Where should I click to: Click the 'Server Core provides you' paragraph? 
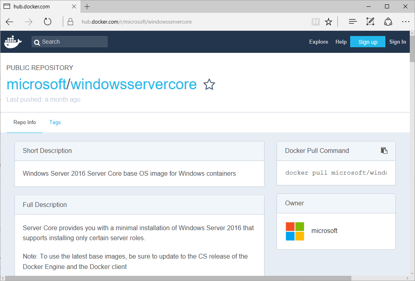[x=138, y=233]
